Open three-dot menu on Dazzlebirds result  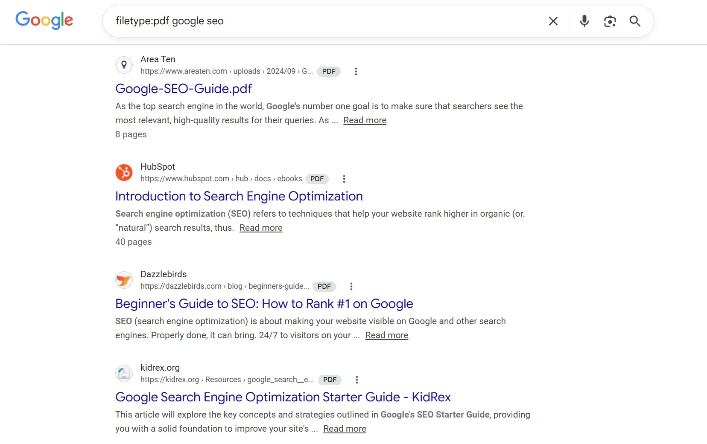[351, 286]
